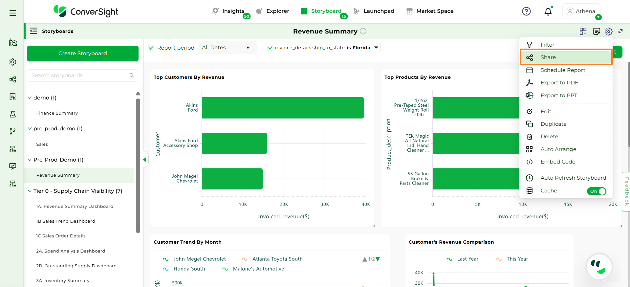This screenshot has height=287, width=630.
Task: Open the All Dates dropdown
Action: click(226, 48)
